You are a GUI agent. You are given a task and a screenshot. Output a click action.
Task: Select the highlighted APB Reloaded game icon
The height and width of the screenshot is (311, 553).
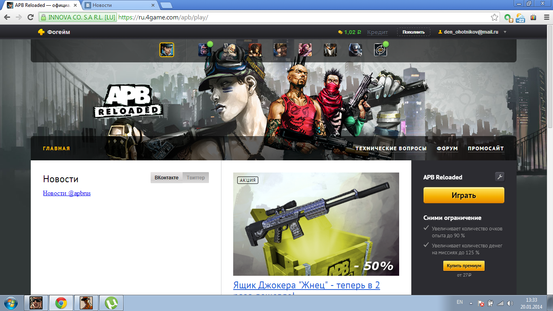(x=167, y=50)
